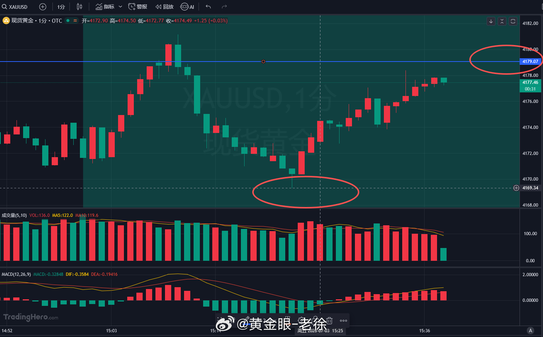Click the 15:03 time axis label
This screenshot has height=337, width=543.
[x=111, y=331]
